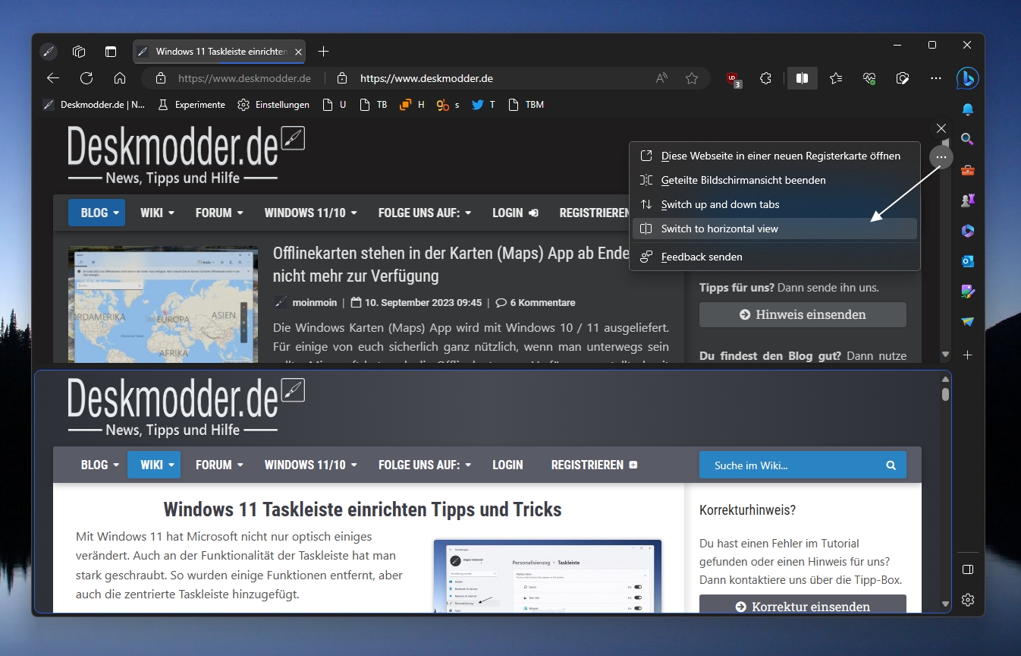Expand FORUM dropdown in top pane
Image resolution: width=1021 pixels, height=656 pixels.
click(x=219, y=213)
